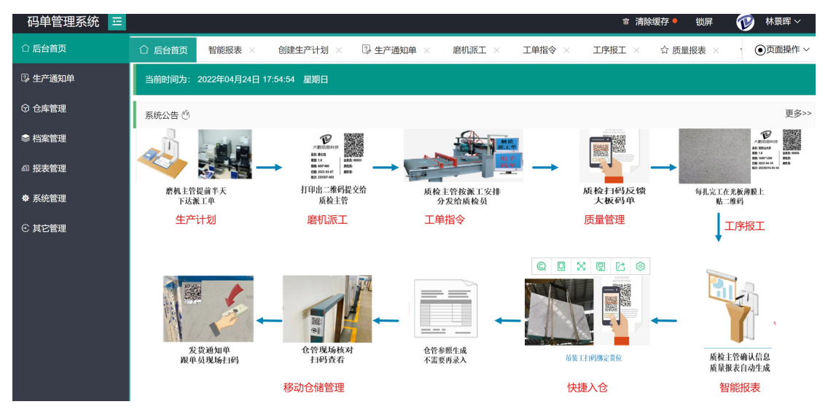Close the 磨机派工 tab
Viewport: 820px width, 415px height.
[x=496, y=50]
